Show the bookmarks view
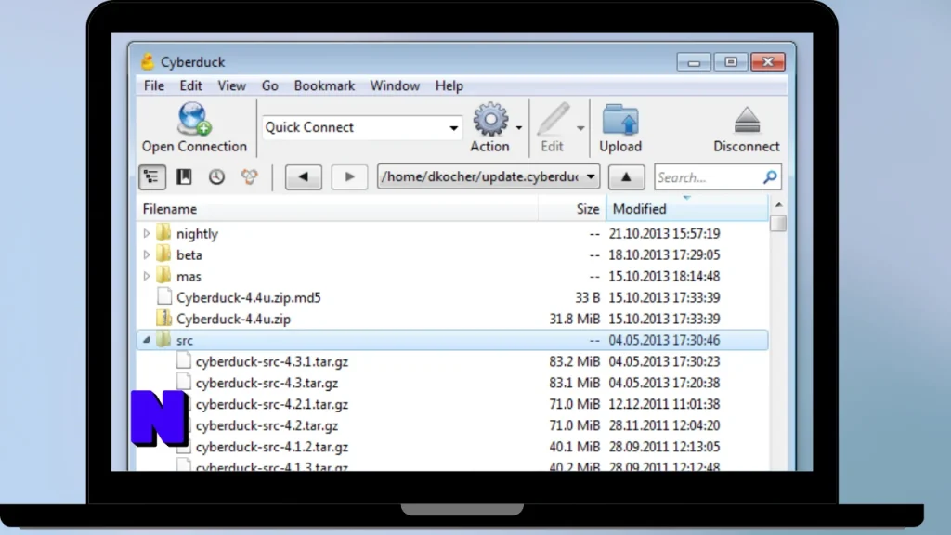The height and width of the screenshot is (535, 951). (184, 176)
